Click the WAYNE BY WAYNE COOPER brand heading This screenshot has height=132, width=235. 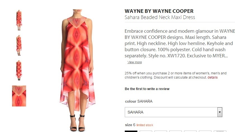[x=159, y=11]
